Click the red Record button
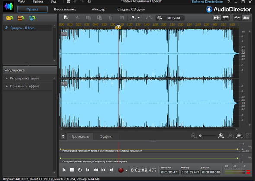Image resolution: width=255 pixels, height=181 pixels. (x=121, y=170)
